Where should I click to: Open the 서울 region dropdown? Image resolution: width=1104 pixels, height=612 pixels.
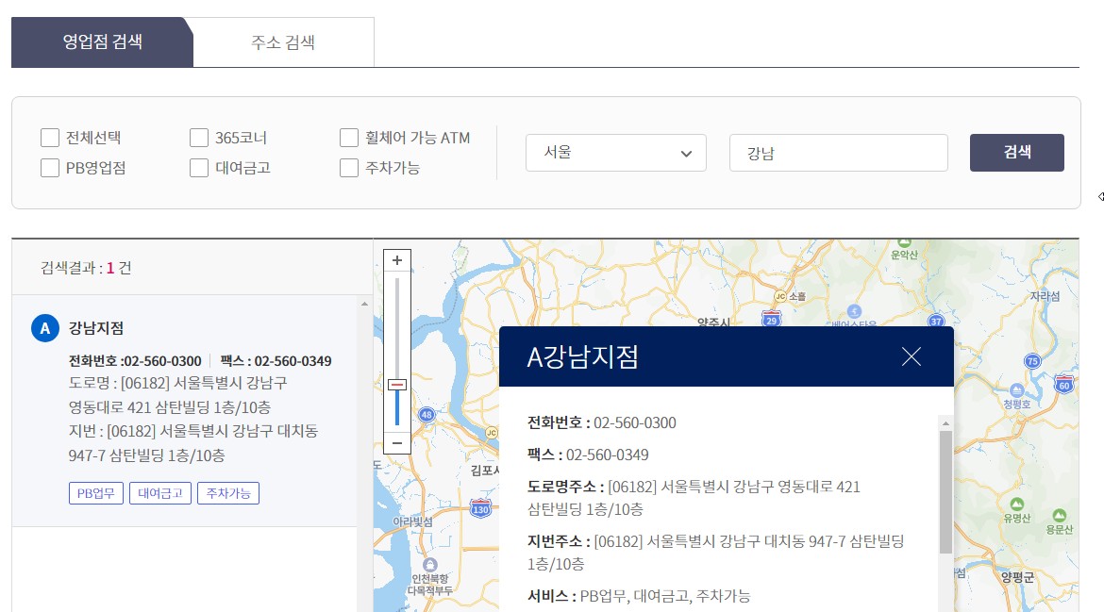[615, 153]
